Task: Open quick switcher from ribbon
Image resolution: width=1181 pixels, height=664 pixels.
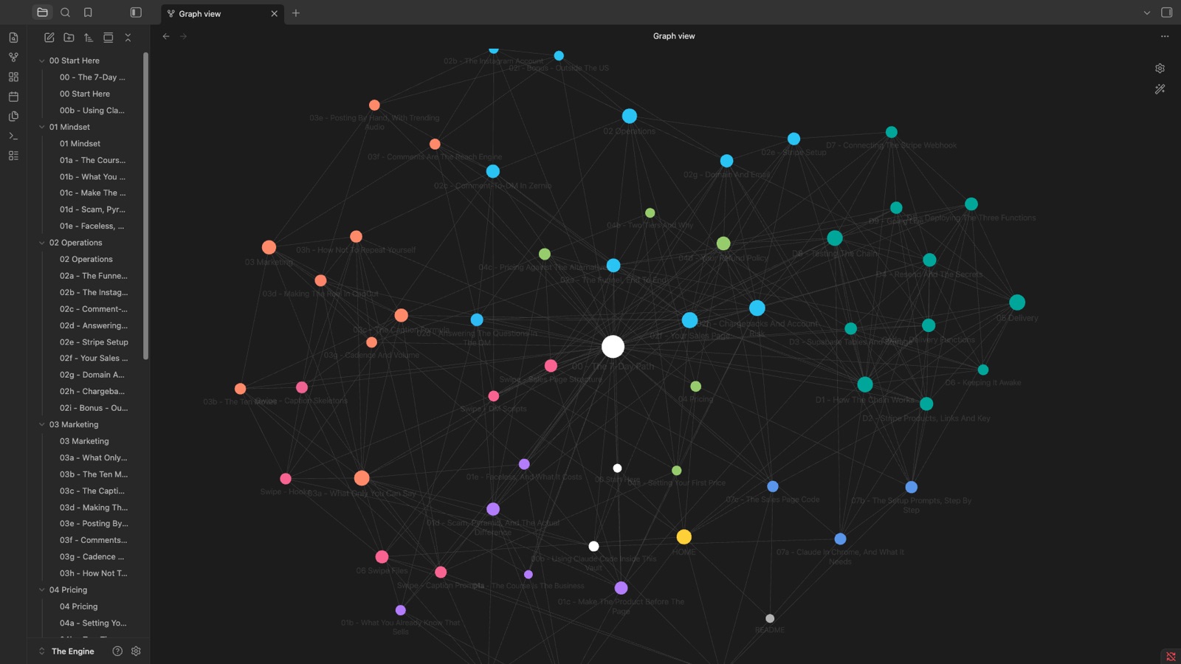Action: click(x=13, y=38)
